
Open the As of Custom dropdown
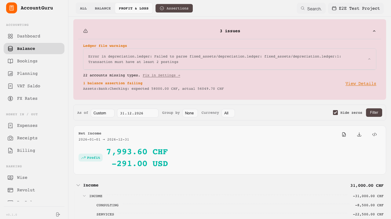(102, 113)
